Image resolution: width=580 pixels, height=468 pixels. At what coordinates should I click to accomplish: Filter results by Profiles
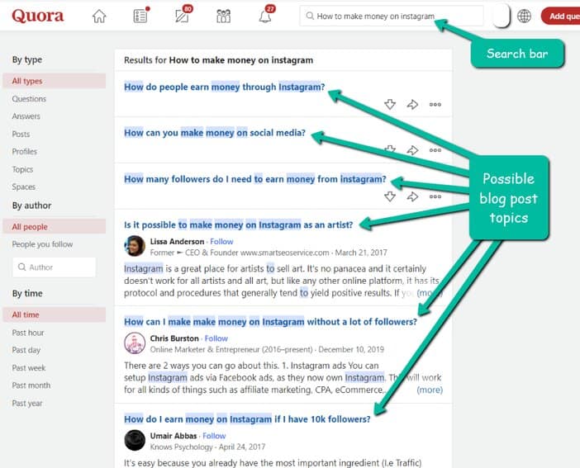click(25, 152)
